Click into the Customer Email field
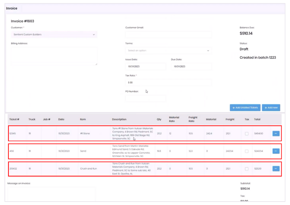 (x=168, y=35)
